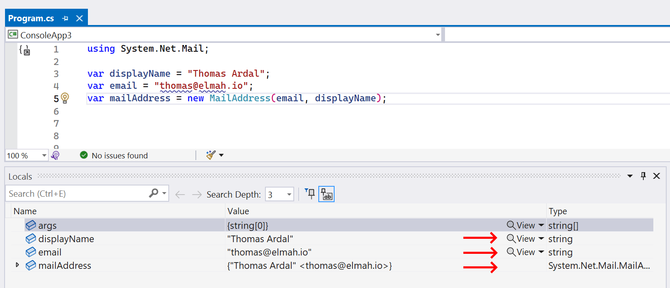The width and height of the screenshot is (670, 288).
Task: Open the code cleanup dropdown arrow
Action: click(x=221, y=155)
